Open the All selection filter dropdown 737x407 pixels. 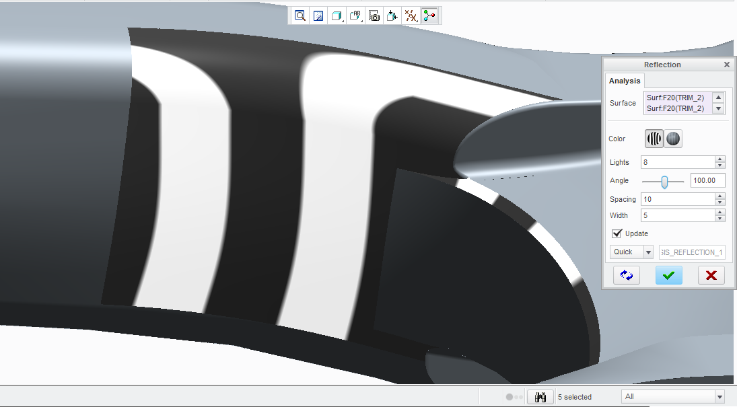672,396
